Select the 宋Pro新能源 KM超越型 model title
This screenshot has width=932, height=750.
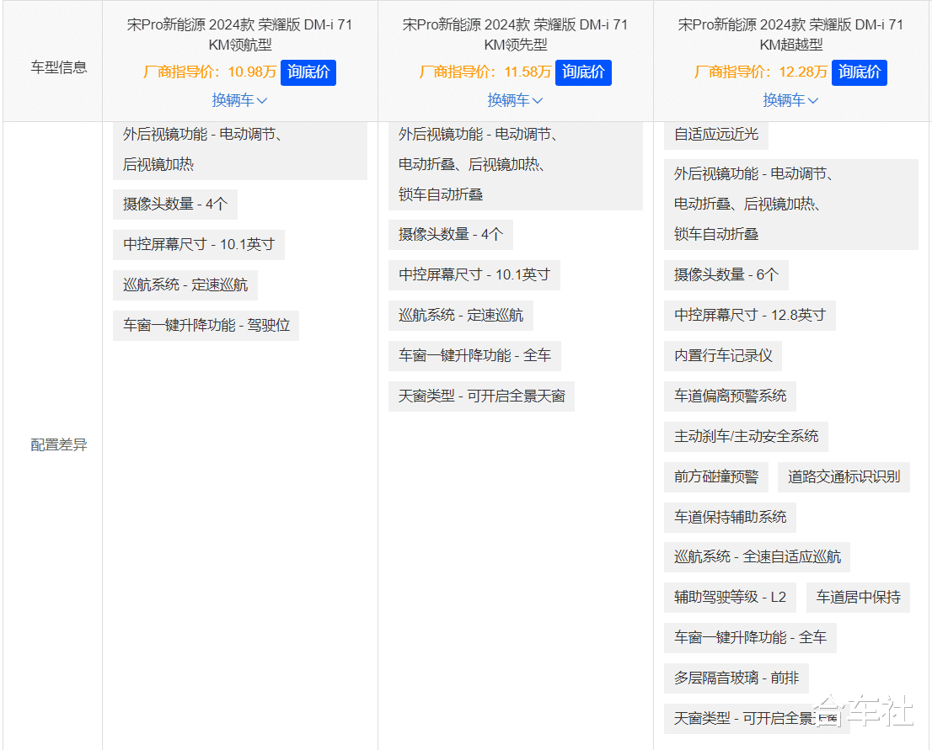(x=790, y=35)
